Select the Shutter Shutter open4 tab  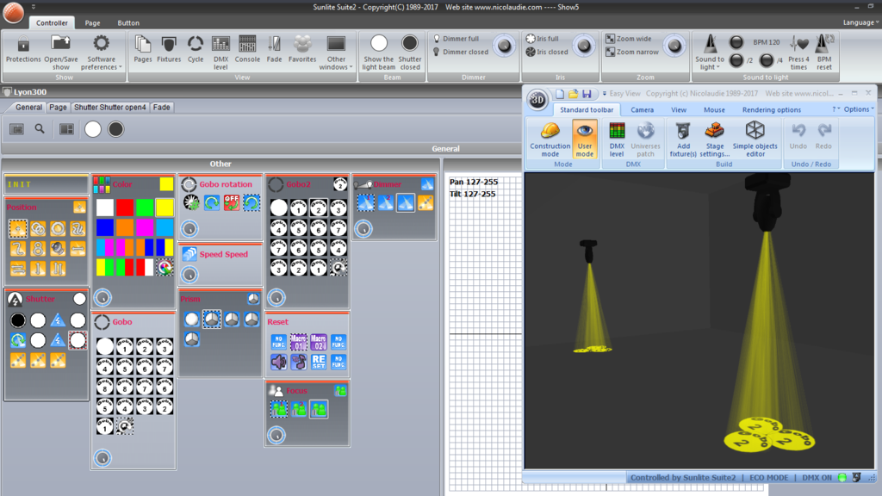tap(109, 107)
